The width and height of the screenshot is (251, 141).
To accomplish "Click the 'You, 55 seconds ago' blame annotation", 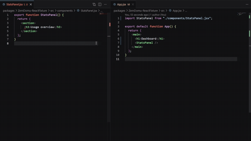I will (x=136, y=15).
